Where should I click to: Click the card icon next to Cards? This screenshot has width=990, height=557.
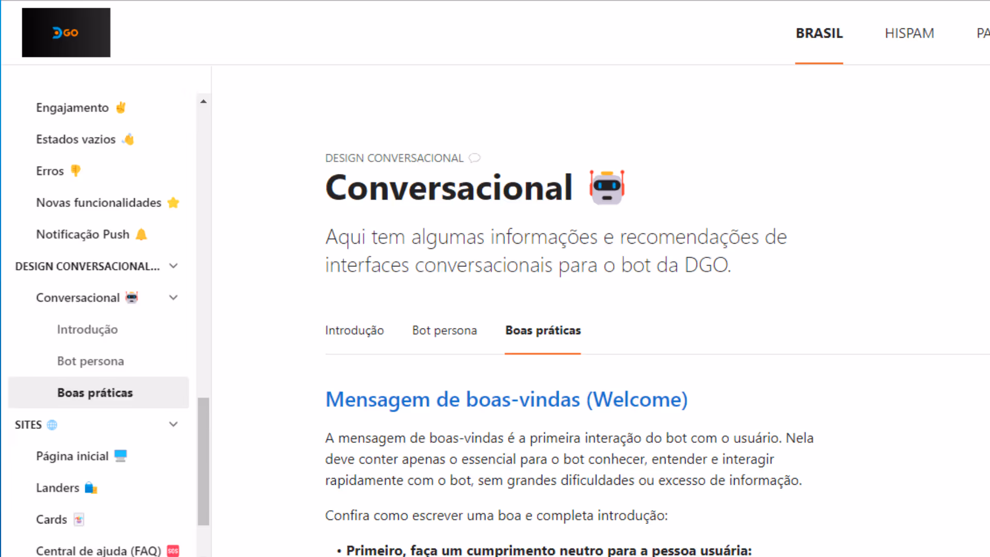click(x=78, y=519)
